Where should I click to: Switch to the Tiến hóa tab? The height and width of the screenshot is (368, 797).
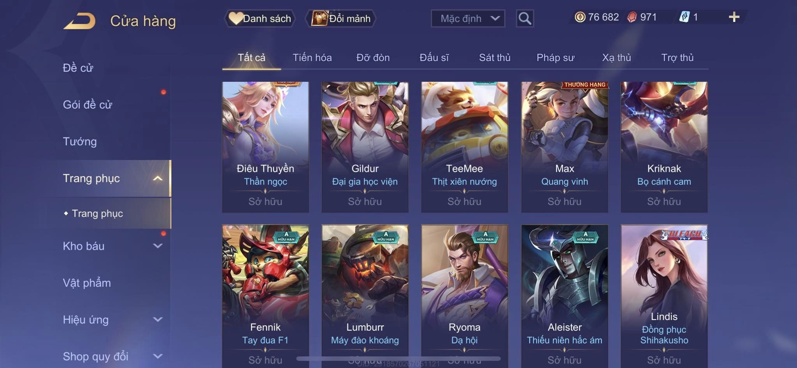tap(312, 58)
